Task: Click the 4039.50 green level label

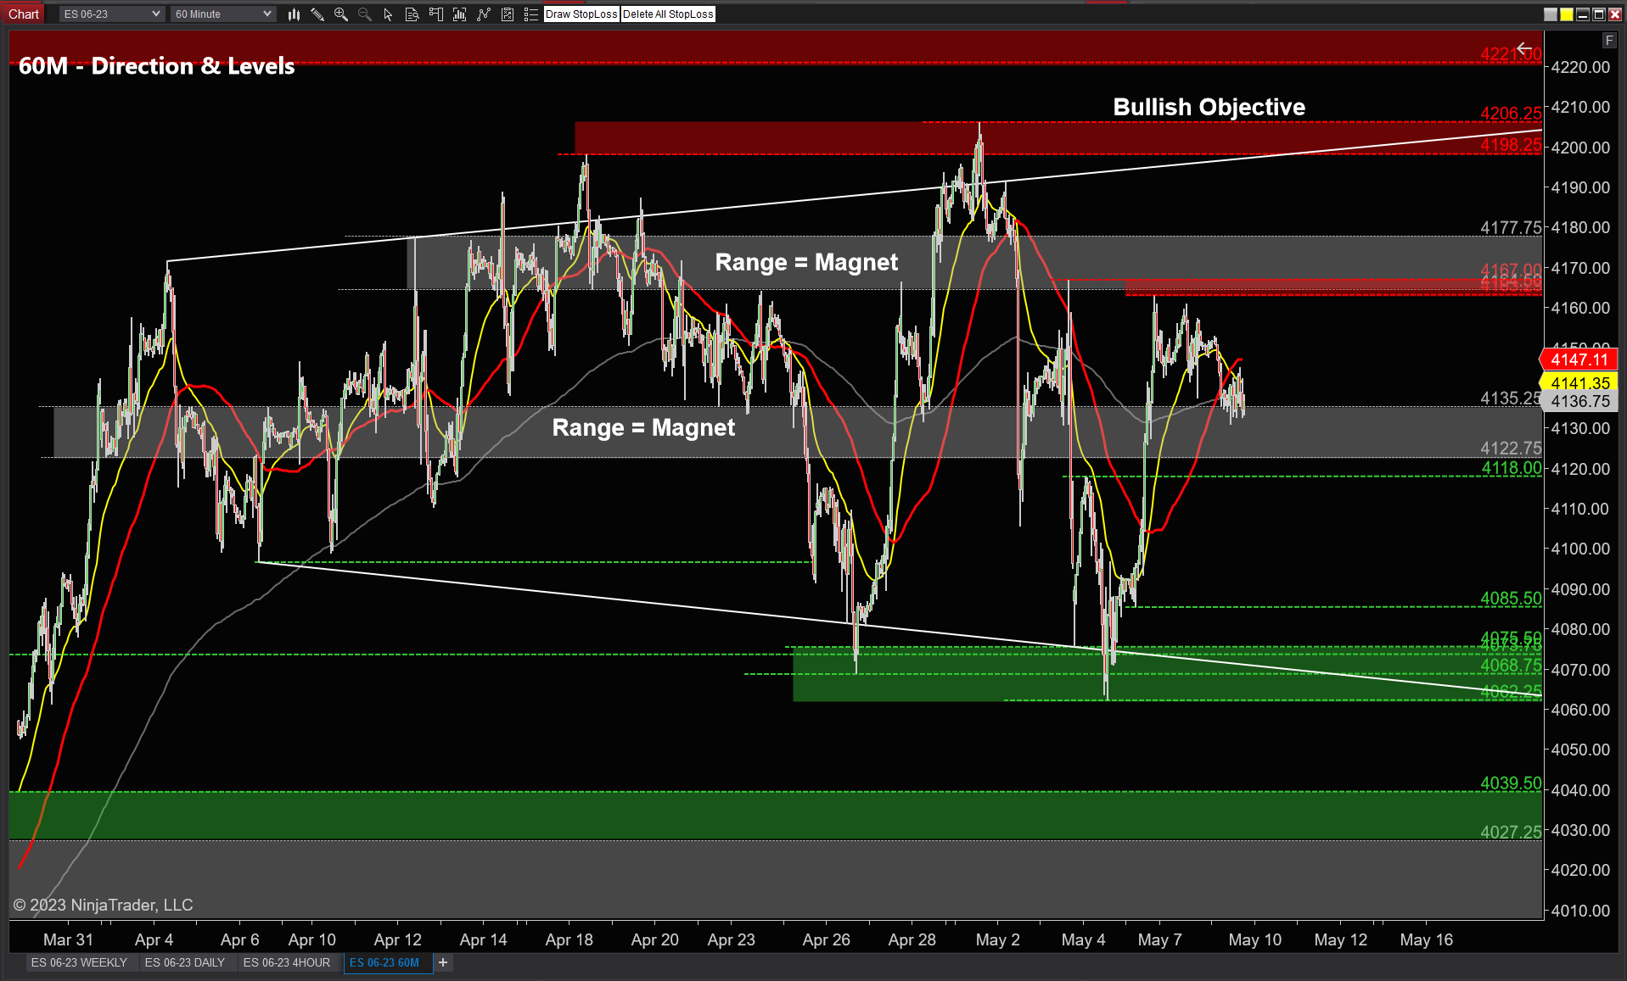Action: pyautogui.click(x=1511, y=783)
